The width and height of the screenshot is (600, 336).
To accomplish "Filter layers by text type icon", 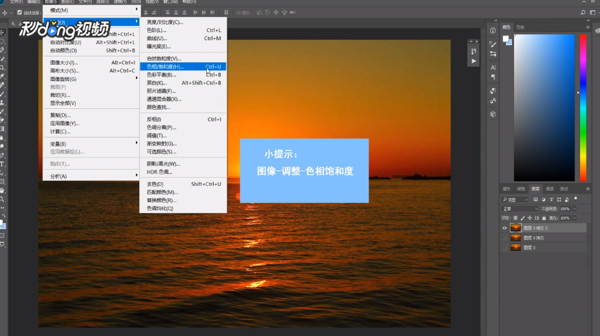I will pyautogui.click(x=552, y=200).
